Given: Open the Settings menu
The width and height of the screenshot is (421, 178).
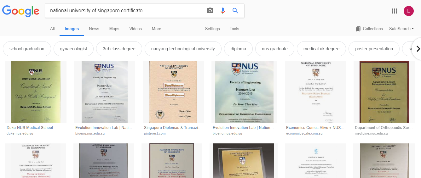Looking at the screenshot, I should (x=212, y=29).
